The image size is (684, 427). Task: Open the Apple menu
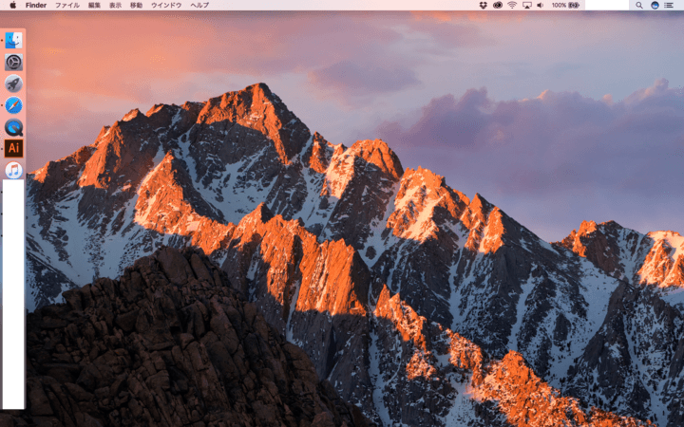point(12,6)
